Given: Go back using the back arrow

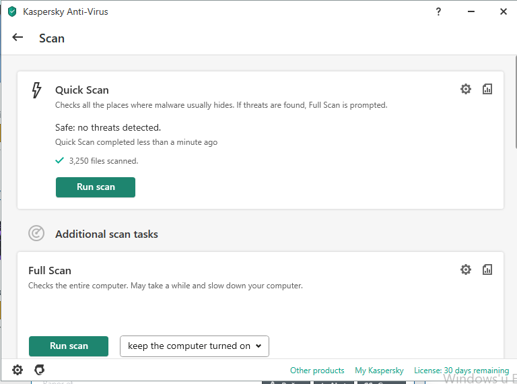Looking at the screenshot, I should 18,38.
